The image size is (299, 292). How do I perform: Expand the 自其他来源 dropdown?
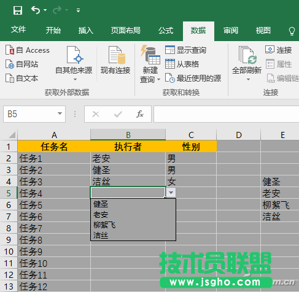[x=75, y=80]
